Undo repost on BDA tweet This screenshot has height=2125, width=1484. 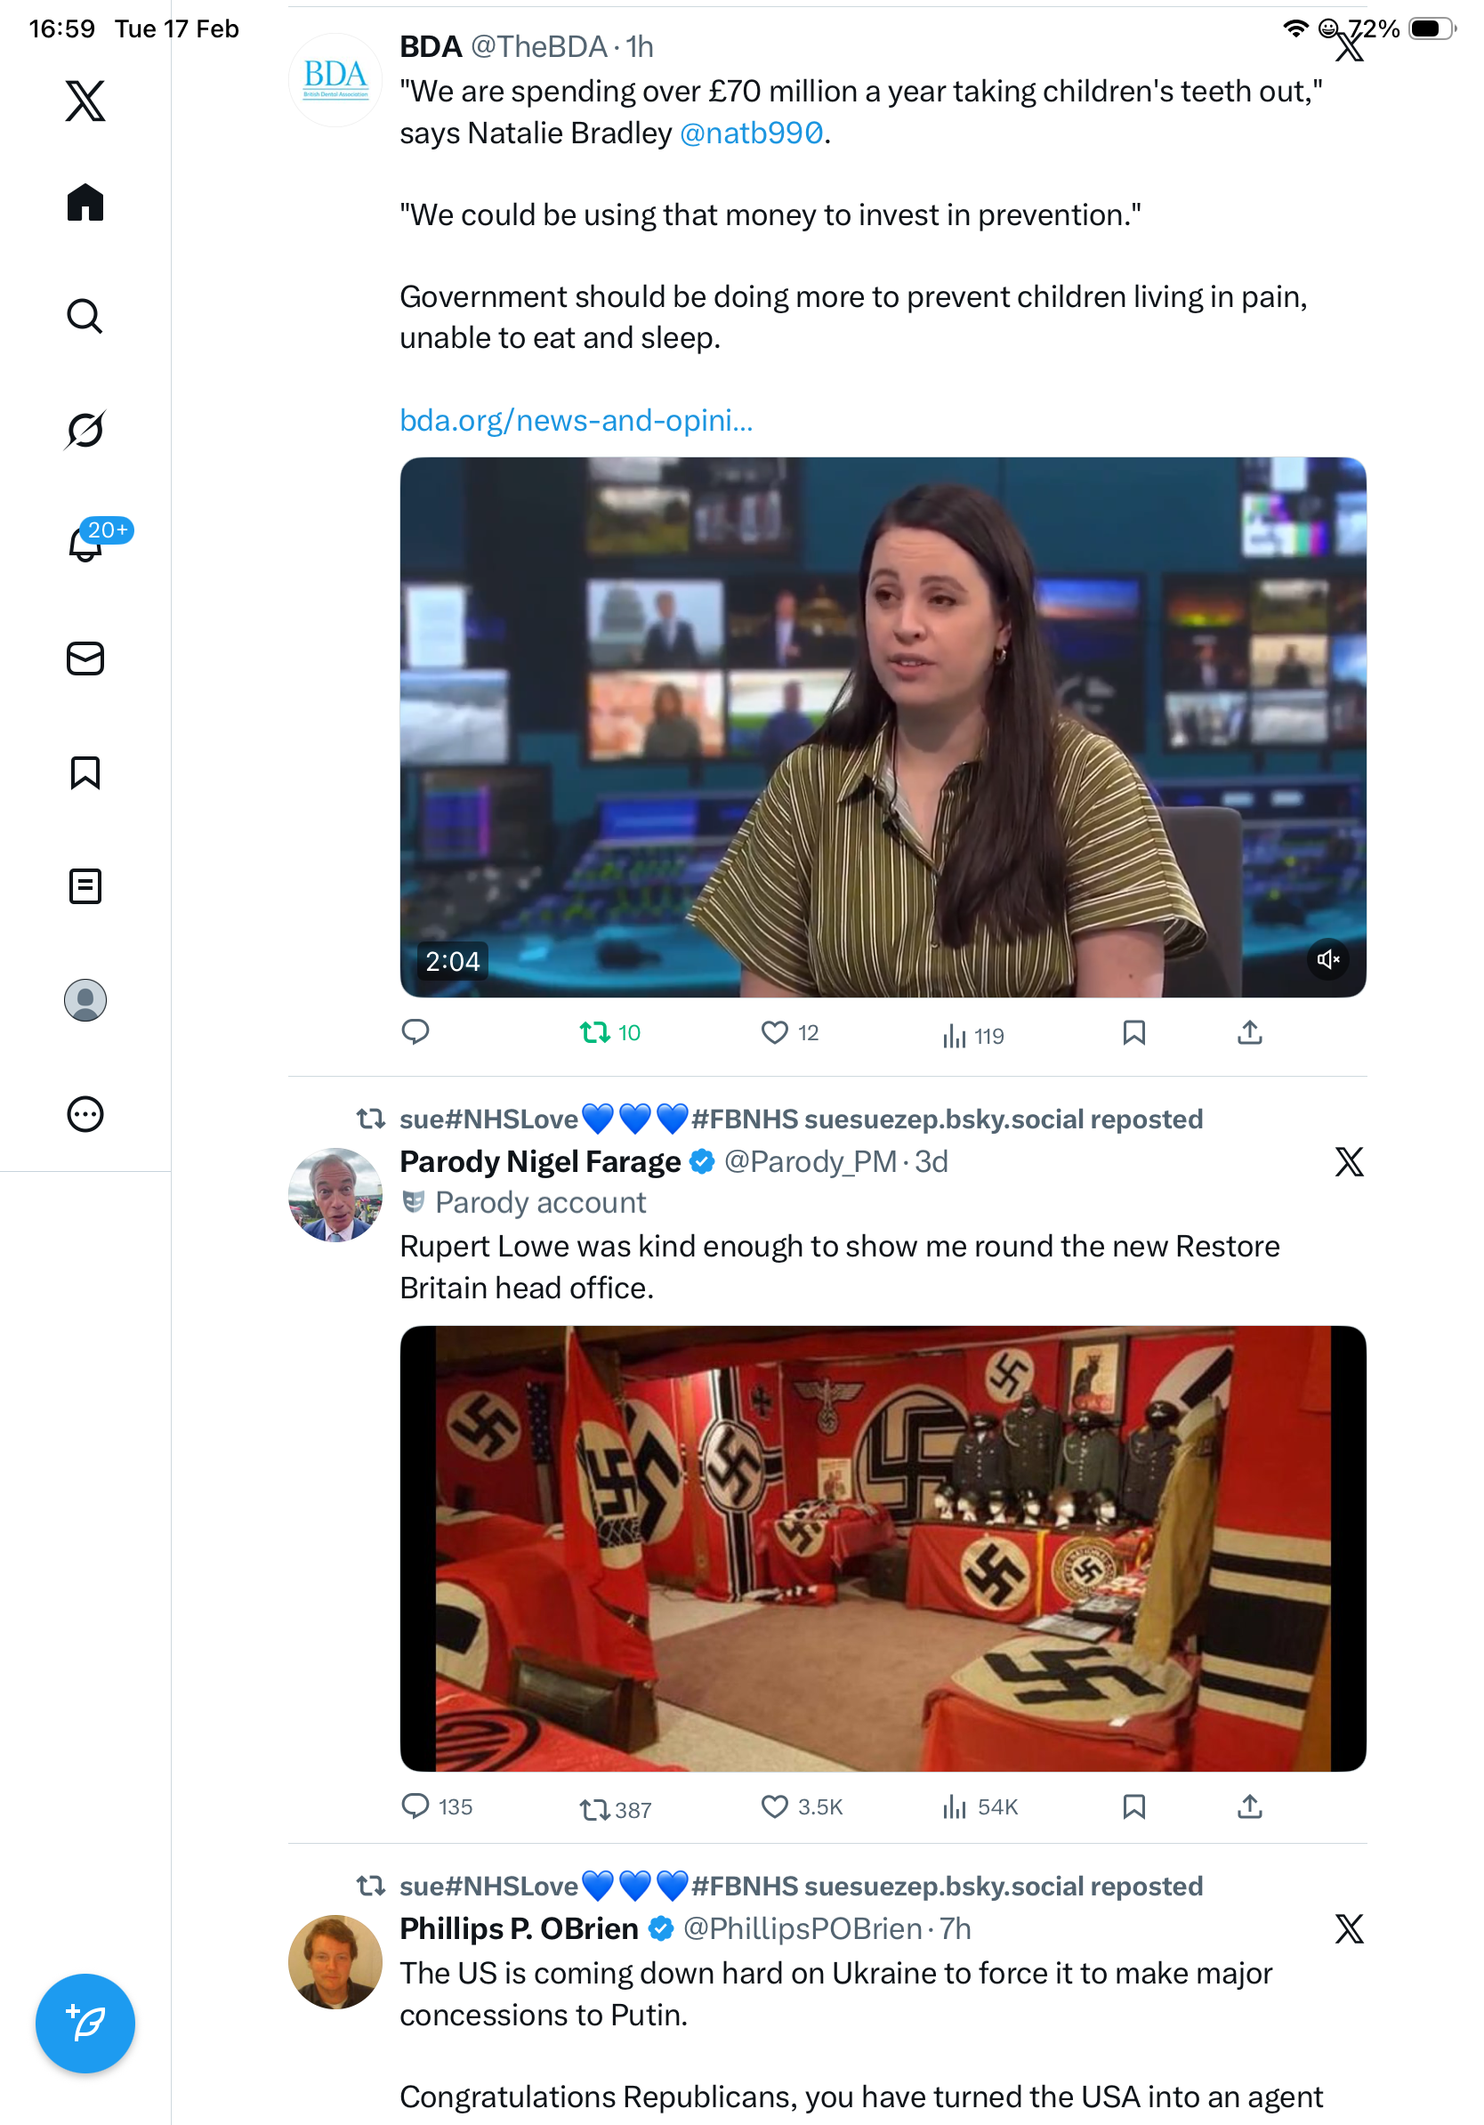coord(609,1032)
